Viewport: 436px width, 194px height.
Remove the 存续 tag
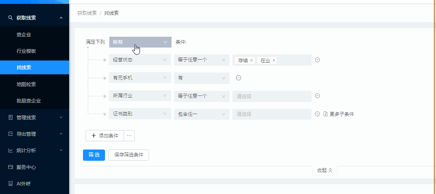click(251, 60)
